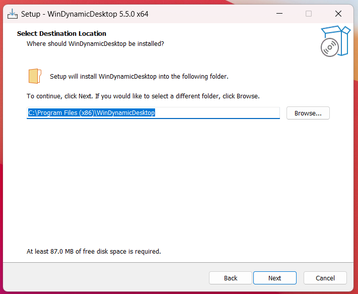Viewport: 358px width, 294px height.
Task: Click the 87.0 MB free disk space note
Action: 94,251
